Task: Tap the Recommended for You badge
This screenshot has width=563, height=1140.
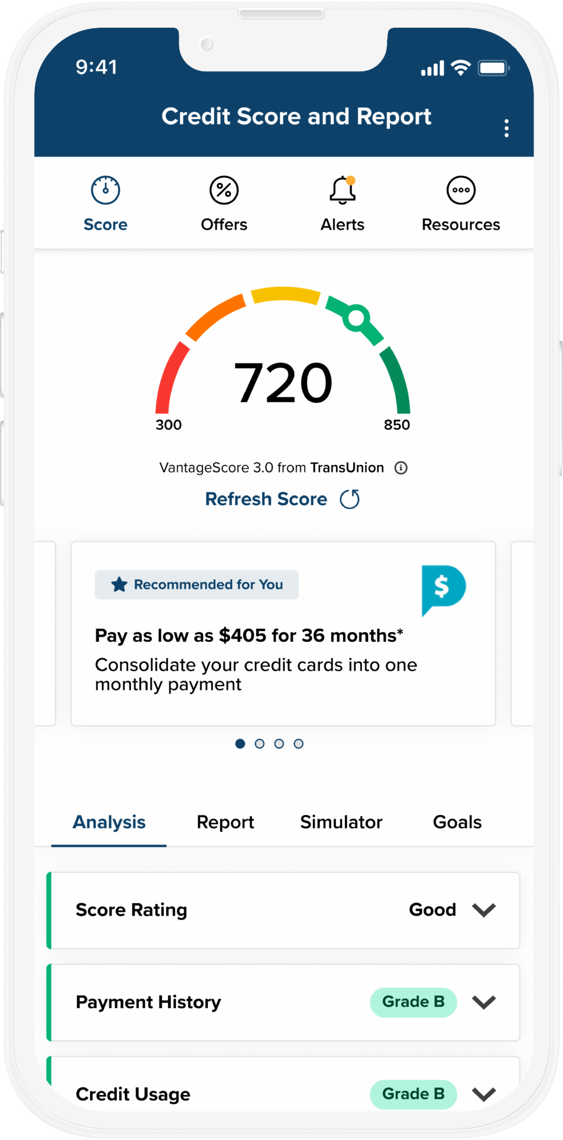Action: click(x=197, y=585)
